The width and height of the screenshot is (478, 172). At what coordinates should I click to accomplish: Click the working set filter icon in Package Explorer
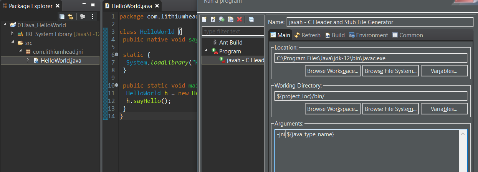tap(83, 17)
